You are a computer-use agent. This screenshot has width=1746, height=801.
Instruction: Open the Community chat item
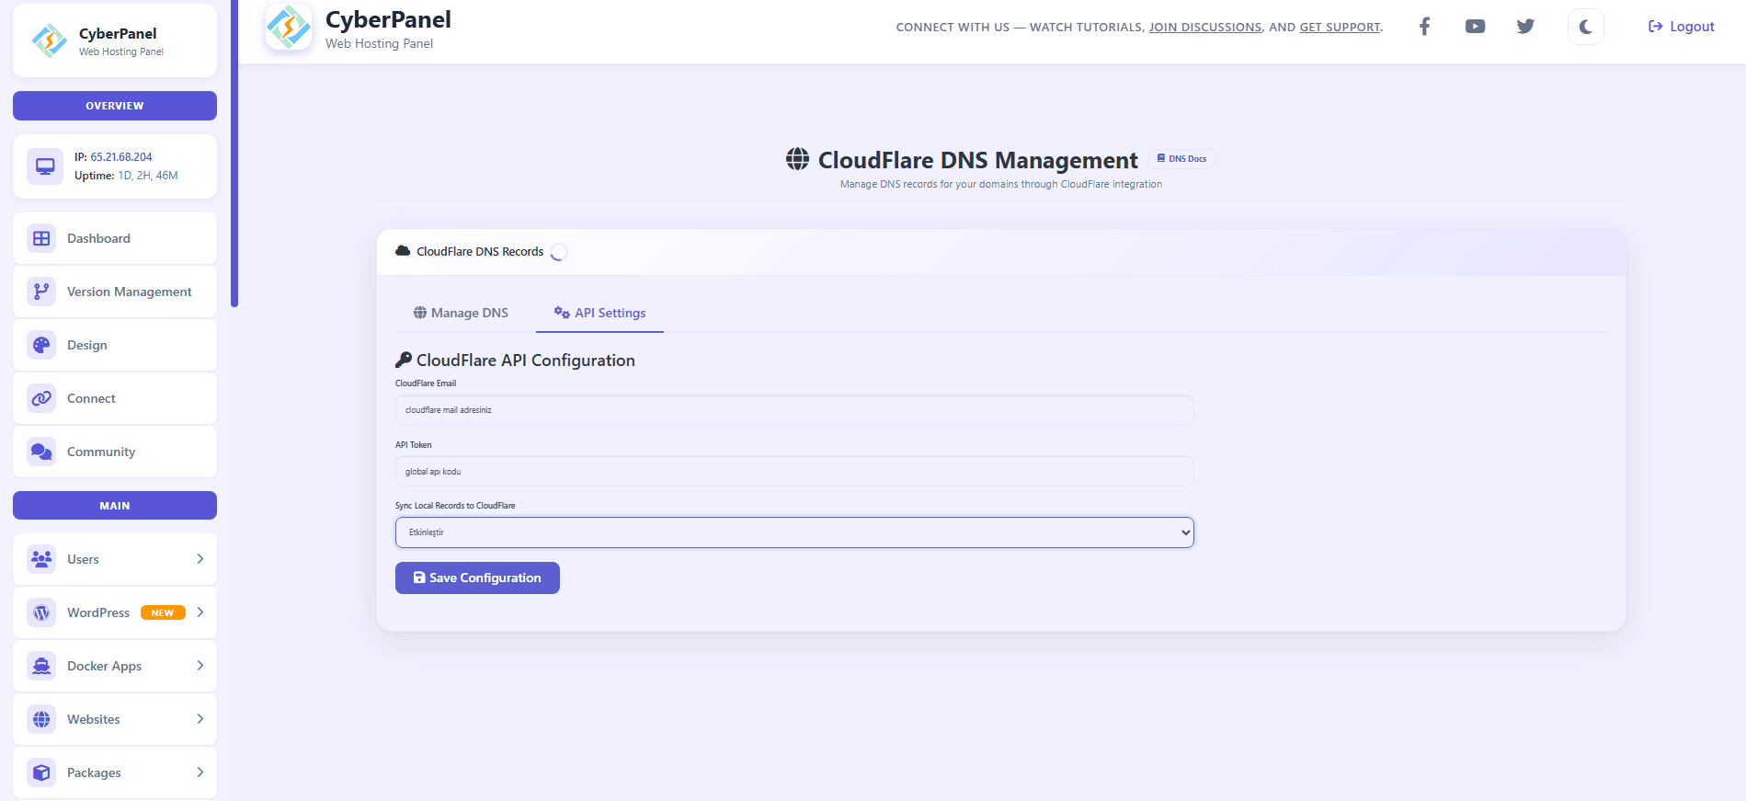click(x=115, y=452)
